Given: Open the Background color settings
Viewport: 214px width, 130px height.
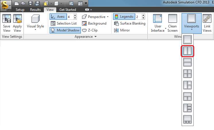Looking at the screenshot, I should pyautogui.click(x=94, y=23).
